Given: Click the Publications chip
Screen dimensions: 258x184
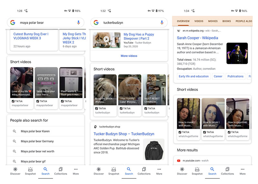Looking at the screenshot, I should (x=235, y=77).
